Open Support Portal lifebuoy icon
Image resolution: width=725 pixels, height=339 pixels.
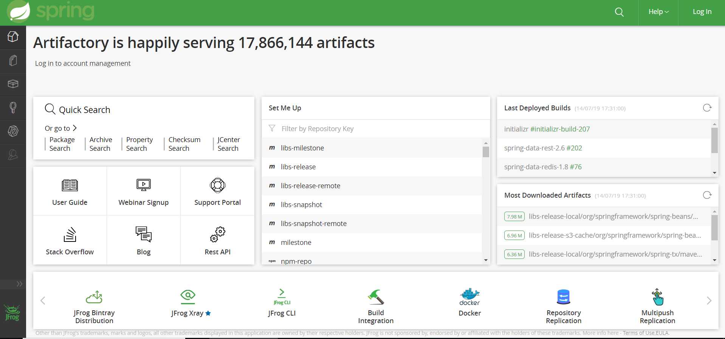click(x=218, y=185)
